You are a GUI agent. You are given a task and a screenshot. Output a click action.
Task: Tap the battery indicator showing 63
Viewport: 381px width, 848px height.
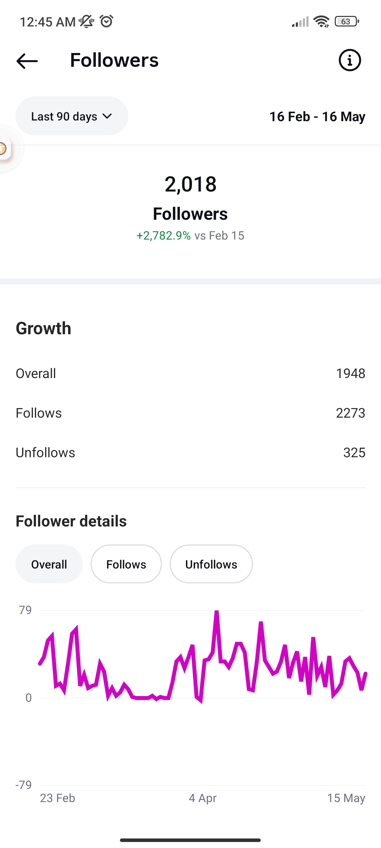pyautogui.click(x=347, y=22)
